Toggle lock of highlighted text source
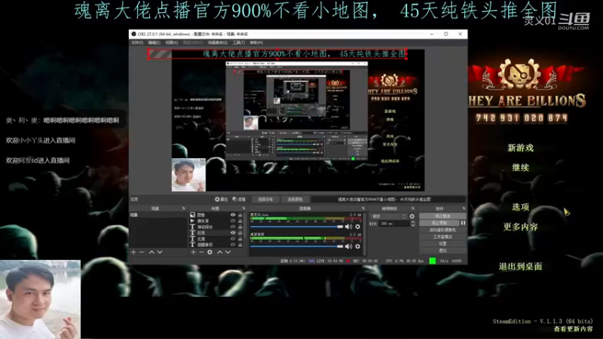 240,233
